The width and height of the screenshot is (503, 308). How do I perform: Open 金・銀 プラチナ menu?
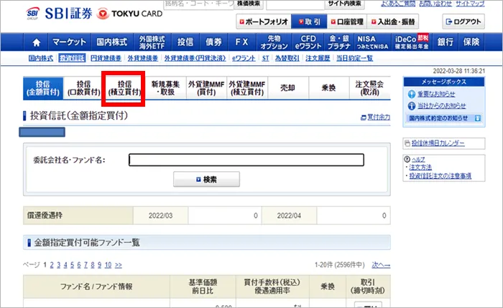(339, 42)
